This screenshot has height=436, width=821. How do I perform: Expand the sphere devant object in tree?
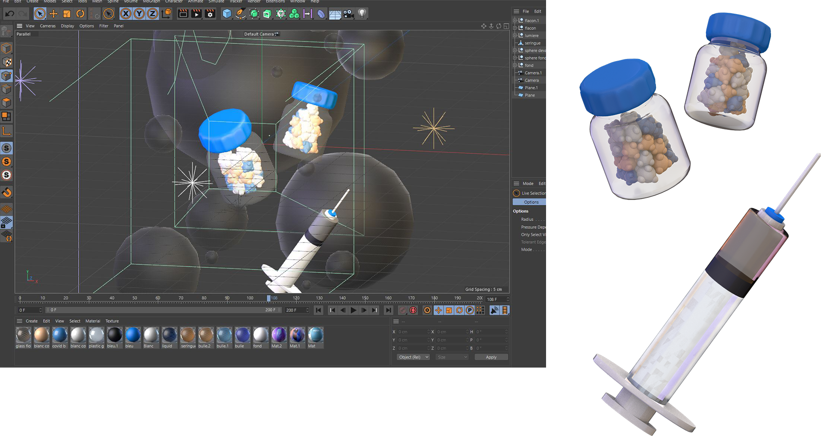click(x=515, y=50)
